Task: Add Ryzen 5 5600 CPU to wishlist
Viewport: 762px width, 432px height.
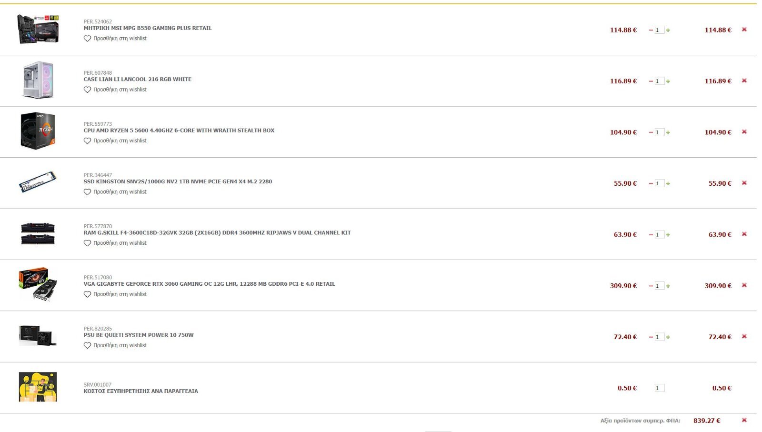Action: pyautogui.click(x=115, y=141)
